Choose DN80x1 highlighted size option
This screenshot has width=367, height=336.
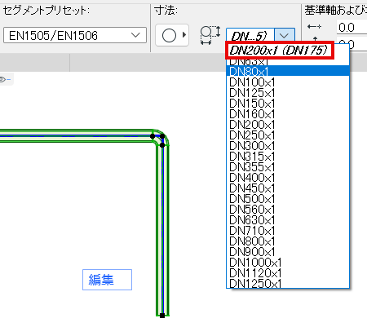288,71
